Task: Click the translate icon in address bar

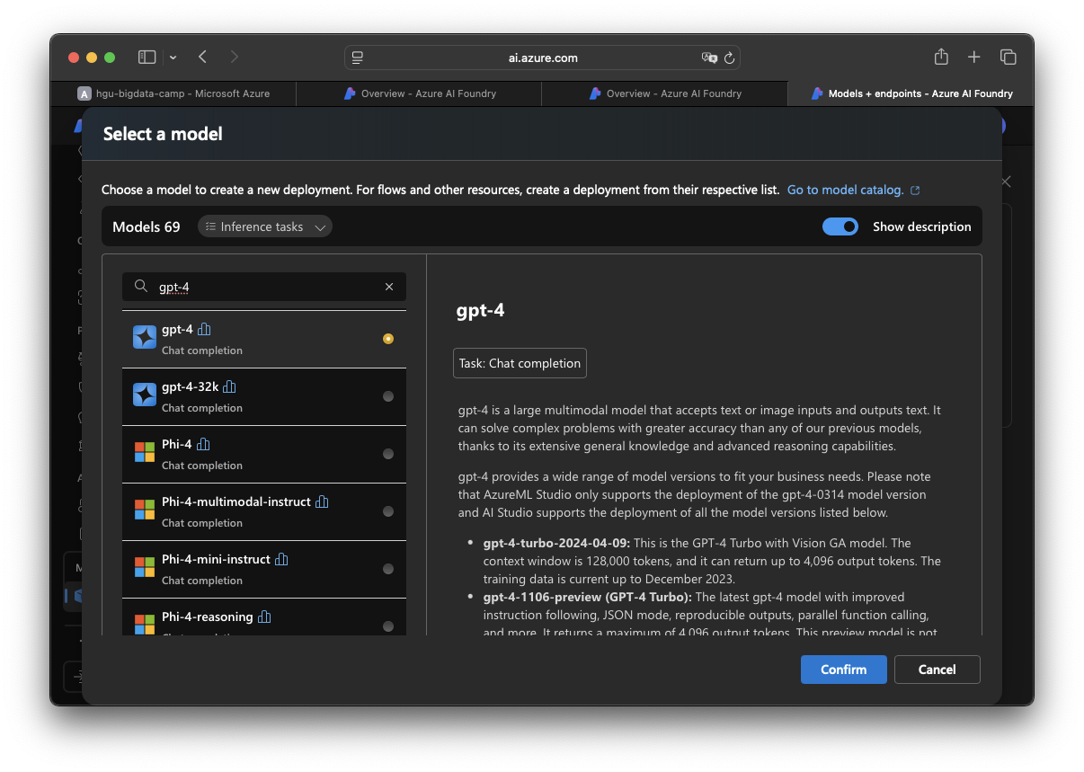Action: click(709, 58)
